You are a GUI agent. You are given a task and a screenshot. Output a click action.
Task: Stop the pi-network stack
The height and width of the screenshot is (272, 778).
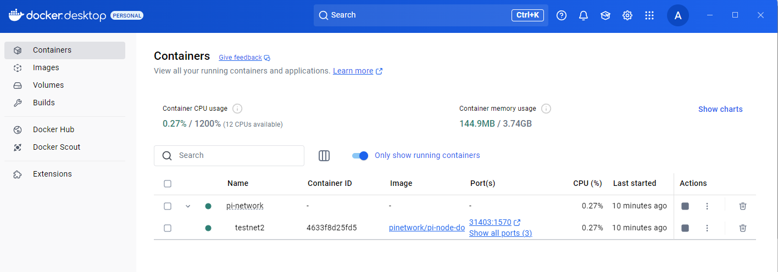685,206
